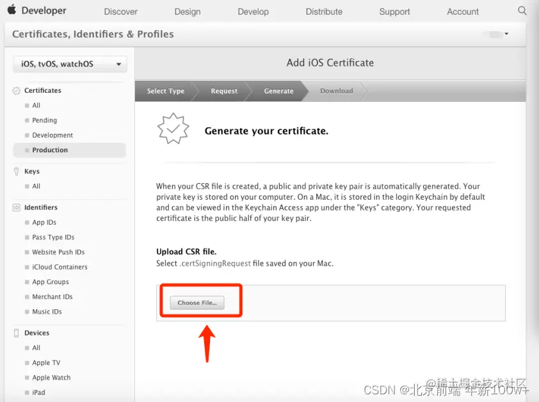Image resolution: width=539 pixels, height=402 pixels.
Task: Click the Certificates section seal icon
Action: [x=16, y=90]
